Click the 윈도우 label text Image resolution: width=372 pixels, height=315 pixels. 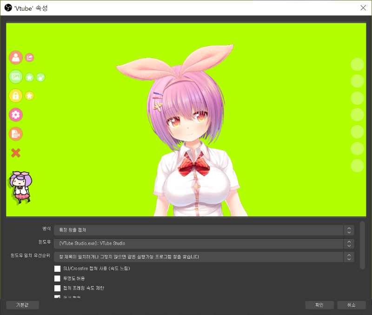pos(45,242)
